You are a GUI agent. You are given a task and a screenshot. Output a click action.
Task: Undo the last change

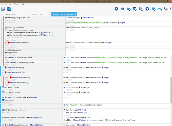[160, 9]
